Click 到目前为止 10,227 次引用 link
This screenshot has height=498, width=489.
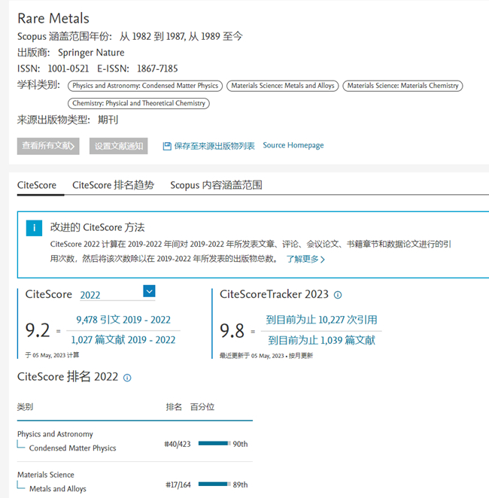322,320
